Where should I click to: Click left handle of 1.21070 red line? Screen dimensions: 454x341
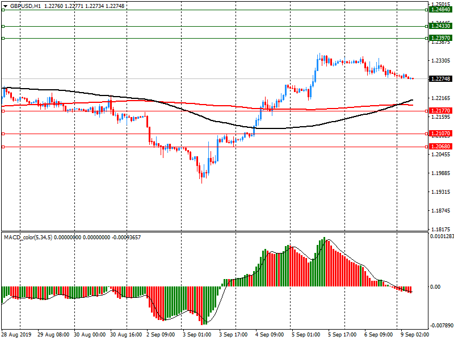3,134
